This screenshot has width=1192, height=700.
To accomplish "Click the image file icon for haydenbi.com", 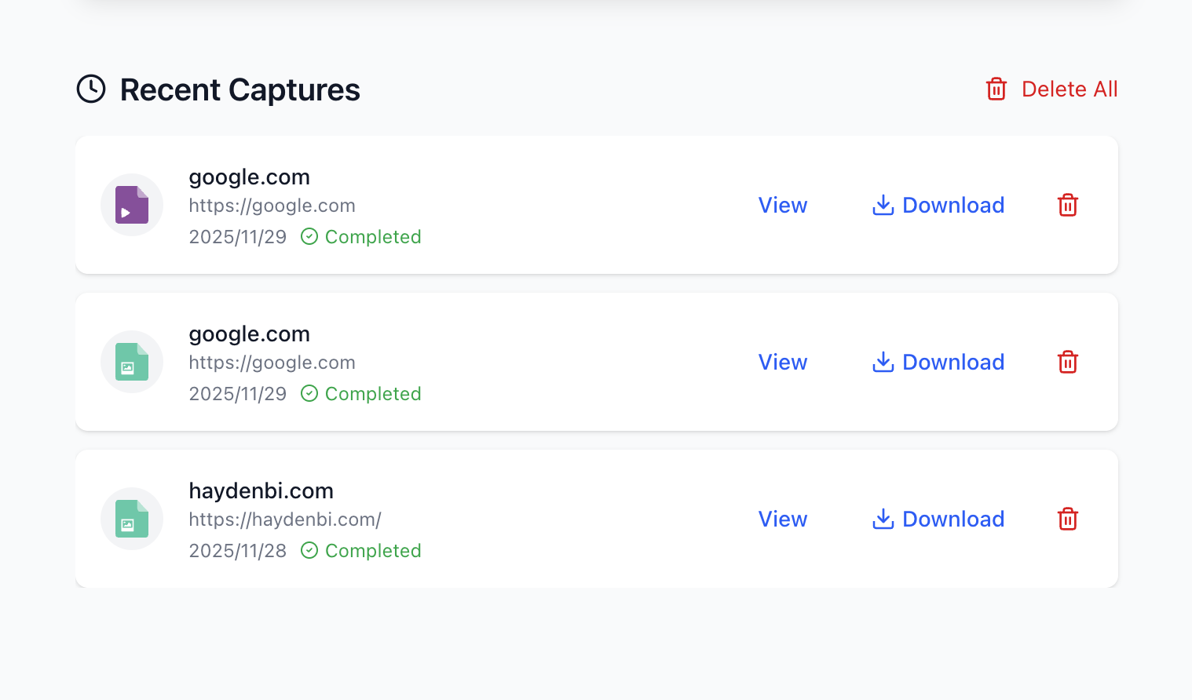I will coord(131,519).
